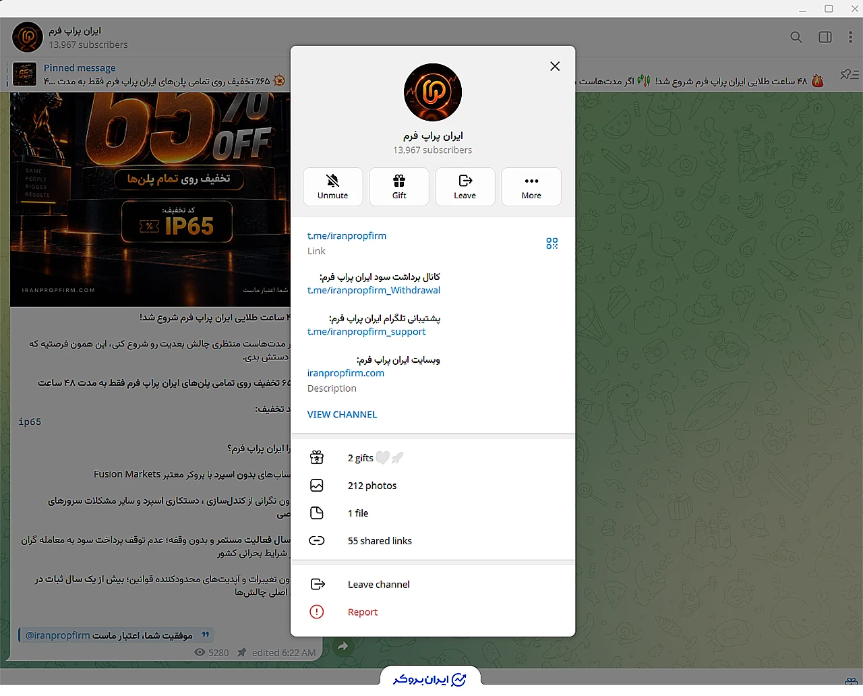Click the edited 6:22 AM timestamp

[x=284, y=653]
